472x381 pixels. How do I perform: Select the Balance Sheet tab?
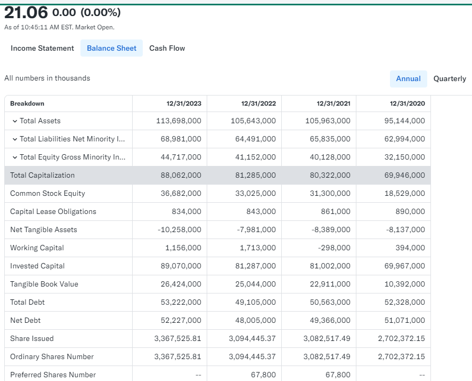coord(111,48)
